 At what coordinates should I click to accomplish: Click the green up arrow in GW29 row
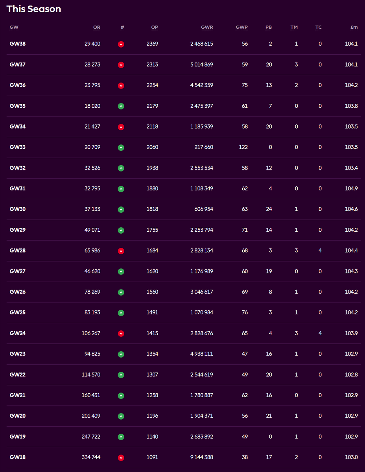[x=121, y=230]
